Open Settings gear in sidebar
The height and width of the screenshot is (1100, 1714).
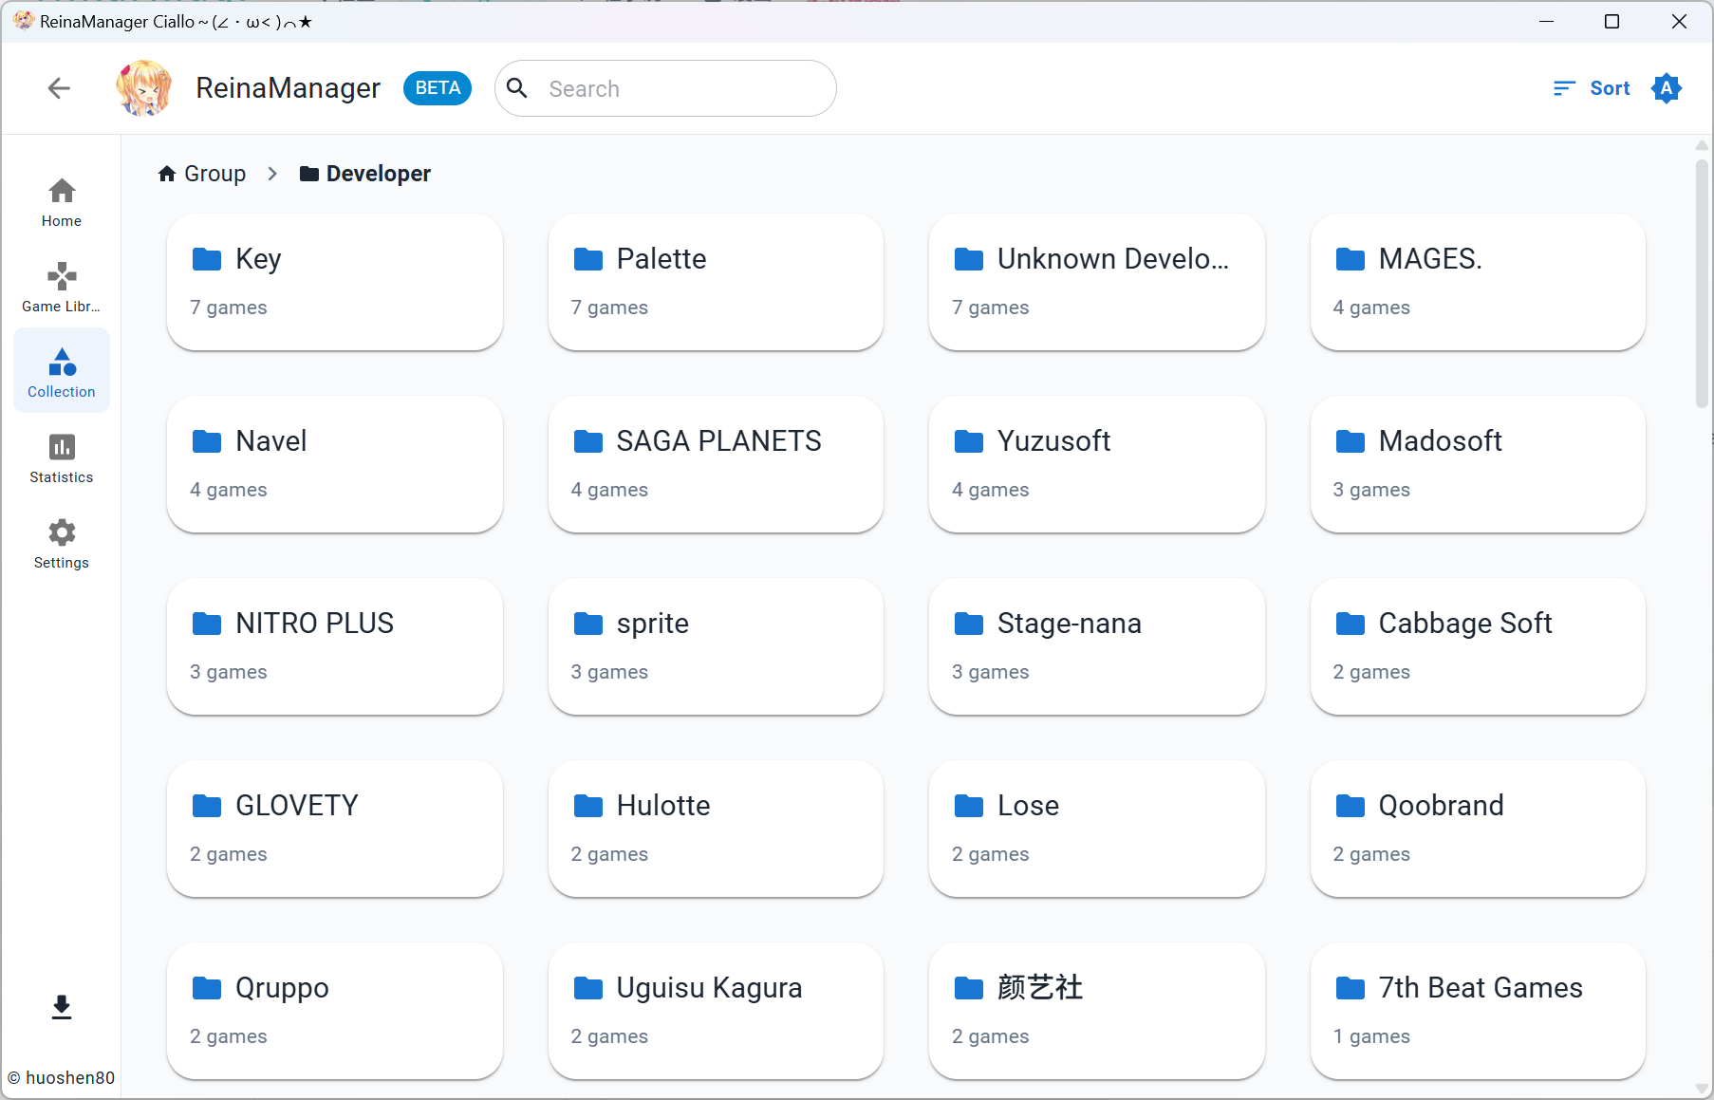click(62, 544)
